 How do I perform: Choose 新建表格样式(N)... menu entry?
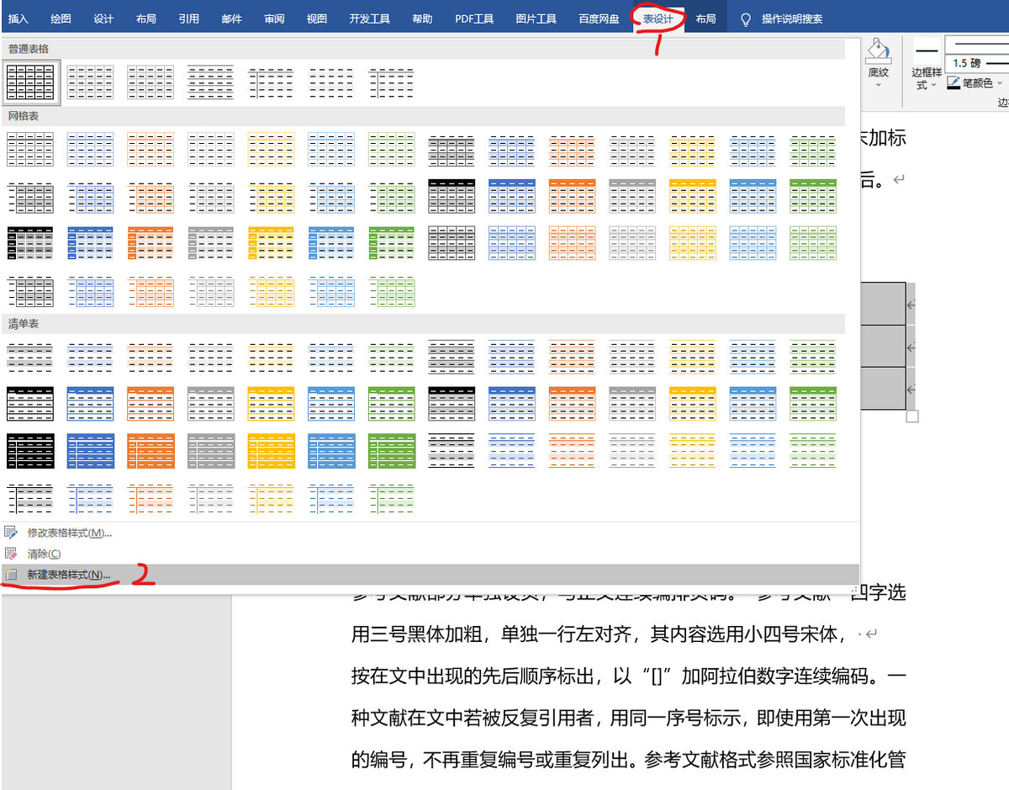[430, 575]
